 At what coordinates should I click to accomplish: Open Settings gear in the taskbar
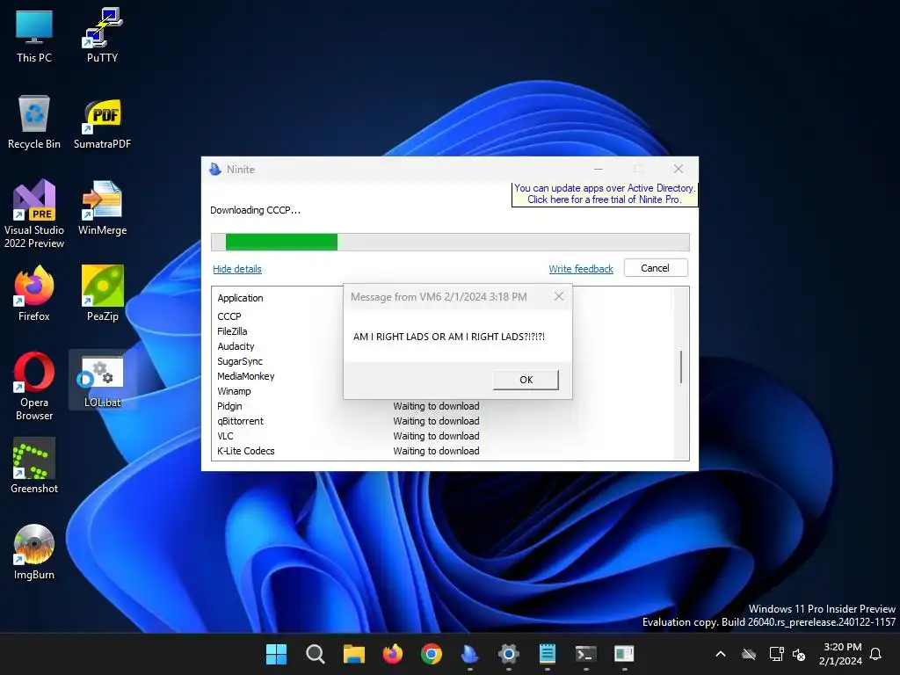click(x=509, y=654)
